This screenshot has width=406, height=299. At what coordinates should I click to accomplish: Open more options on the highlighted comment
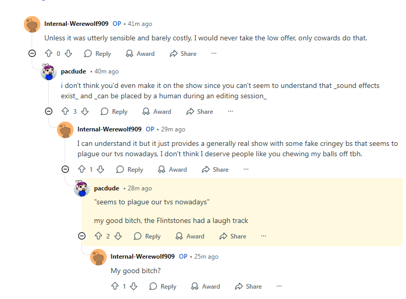264,236
